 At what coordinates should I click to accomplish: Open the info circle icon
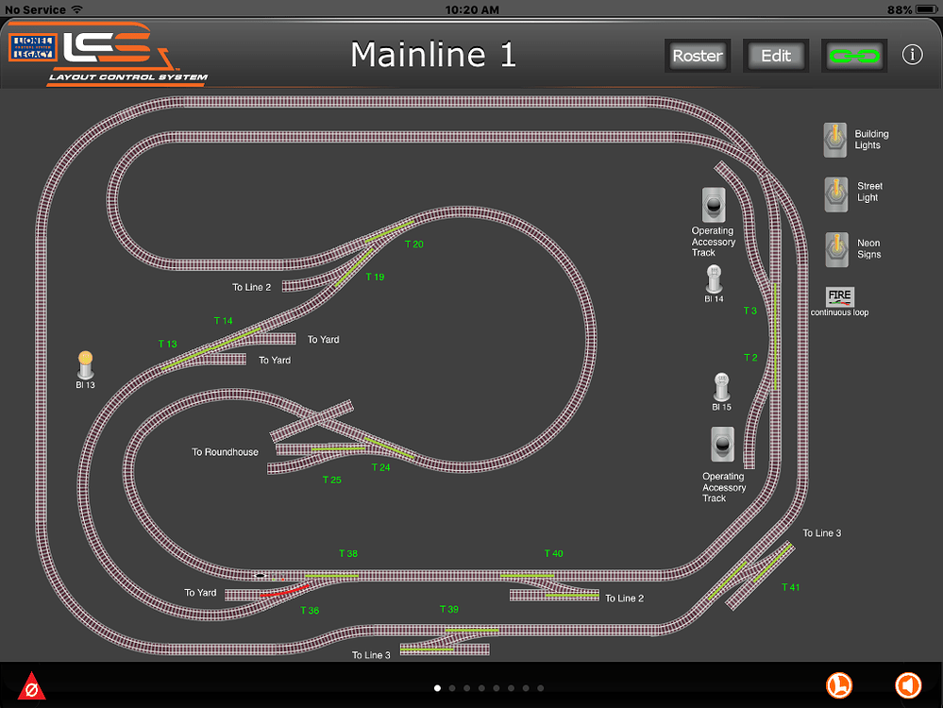912,55
